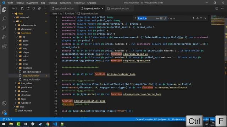Open pack.mcmeta file
This screenshot has width=227, height=127.
pyautogui.click(x=25, y=110)
